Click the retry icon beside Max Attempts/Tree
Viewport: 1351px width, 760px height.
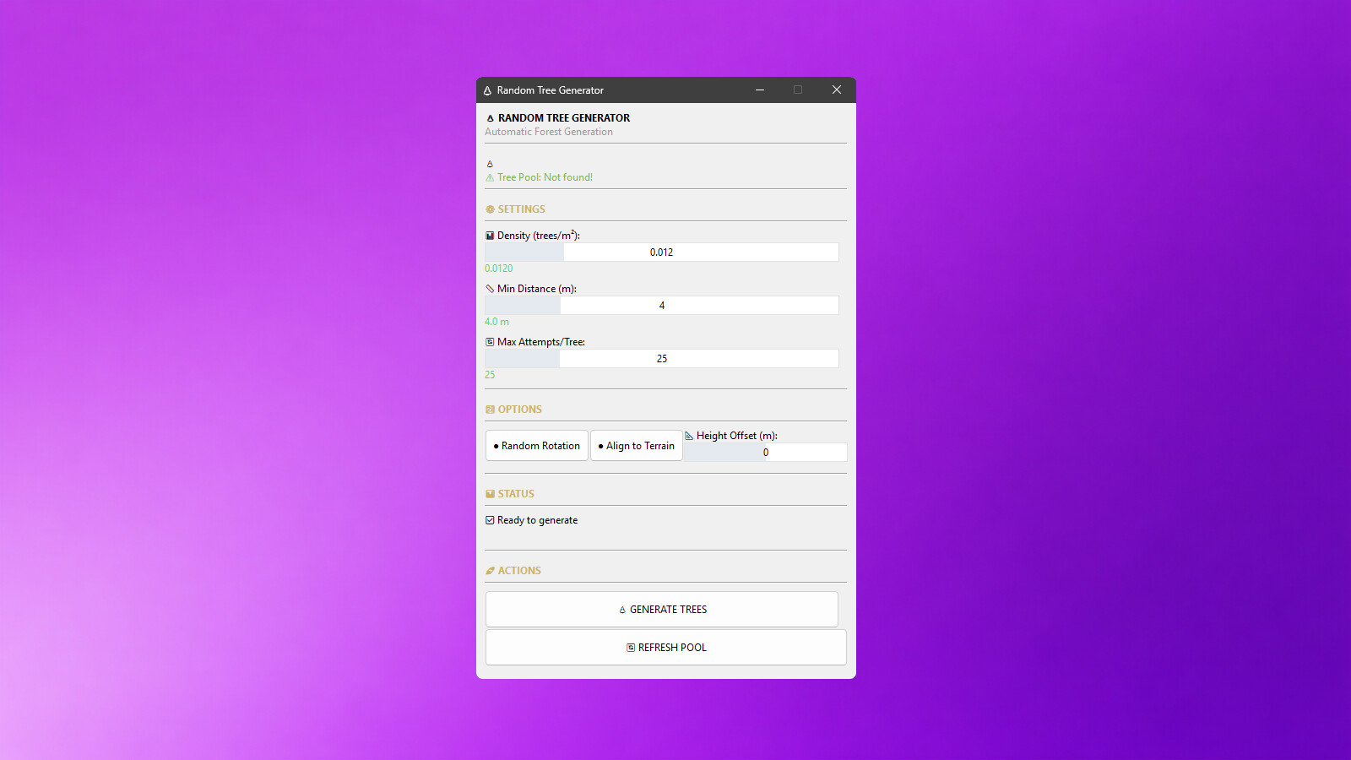[x=490, y=342]
